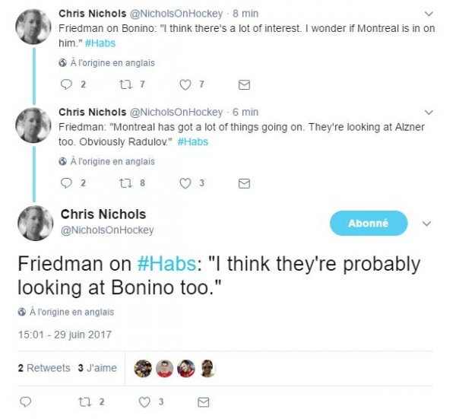The image size is (456, 419).
Task: Share the second tweet via envelope icon
Action: pyautogui.click(x=244, y=183)
